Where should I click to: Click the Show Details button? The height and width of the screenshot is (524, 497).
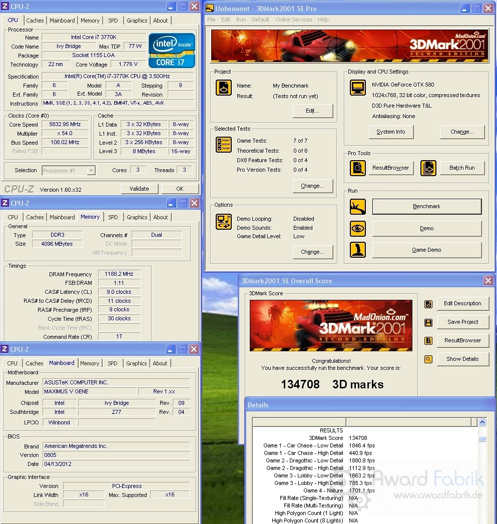(462, 359)
